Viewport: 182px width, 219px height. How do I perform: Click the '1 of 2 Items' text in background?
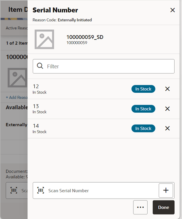(17, 43)
